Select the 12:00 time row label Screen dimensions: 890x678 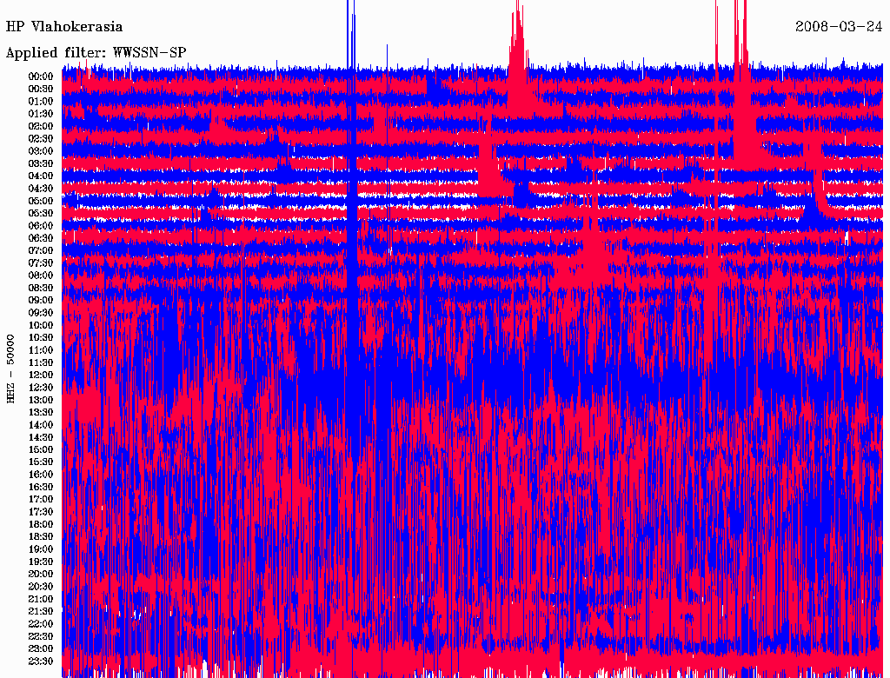41,376
